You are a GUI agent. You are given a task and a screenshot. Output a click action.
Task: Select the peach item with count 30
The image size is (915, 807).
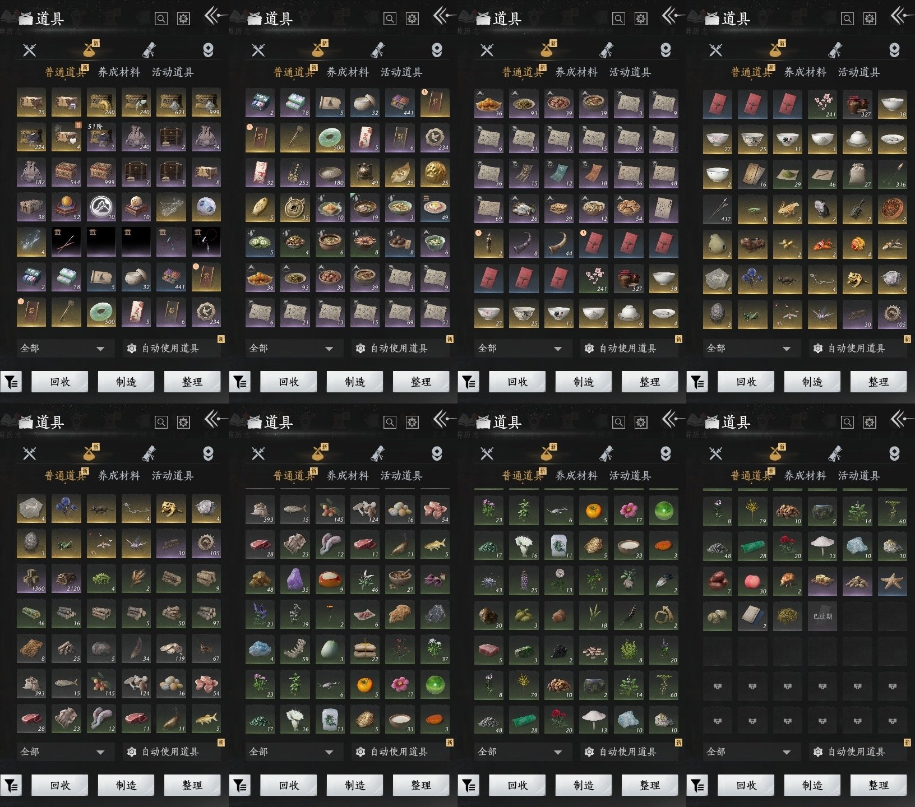coord(753,581)
